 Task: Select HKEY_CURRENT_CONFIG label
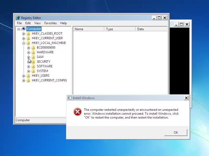(49, 80)
